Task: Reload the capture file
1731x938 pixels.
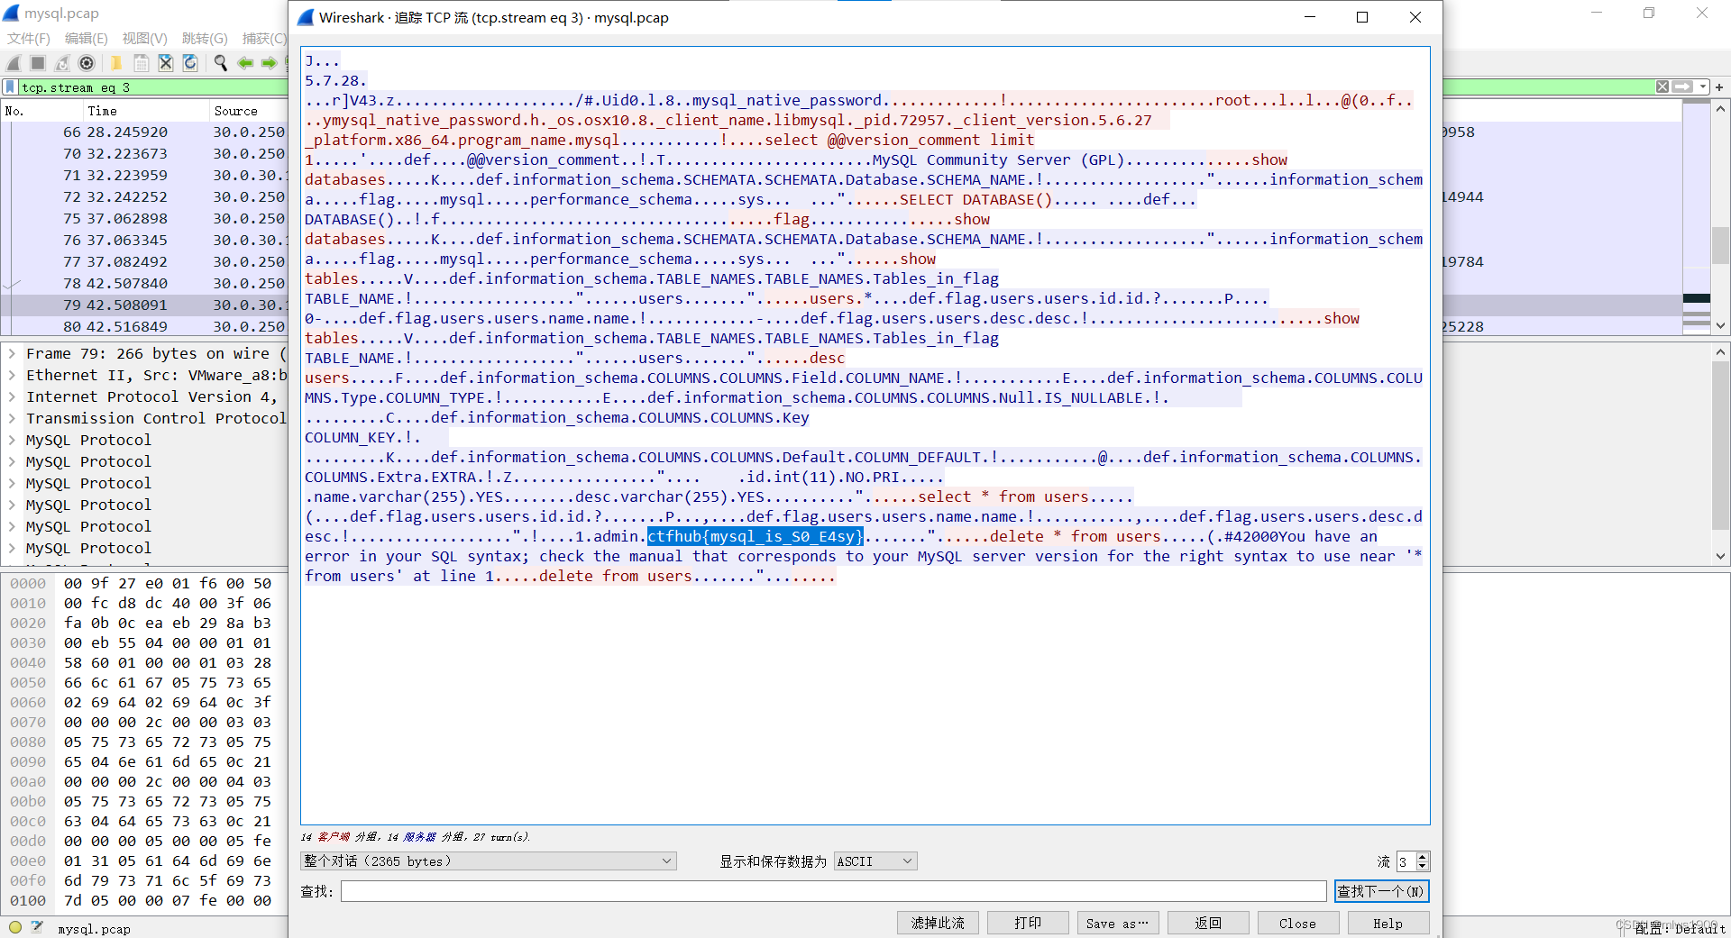Action: [189, 63]
